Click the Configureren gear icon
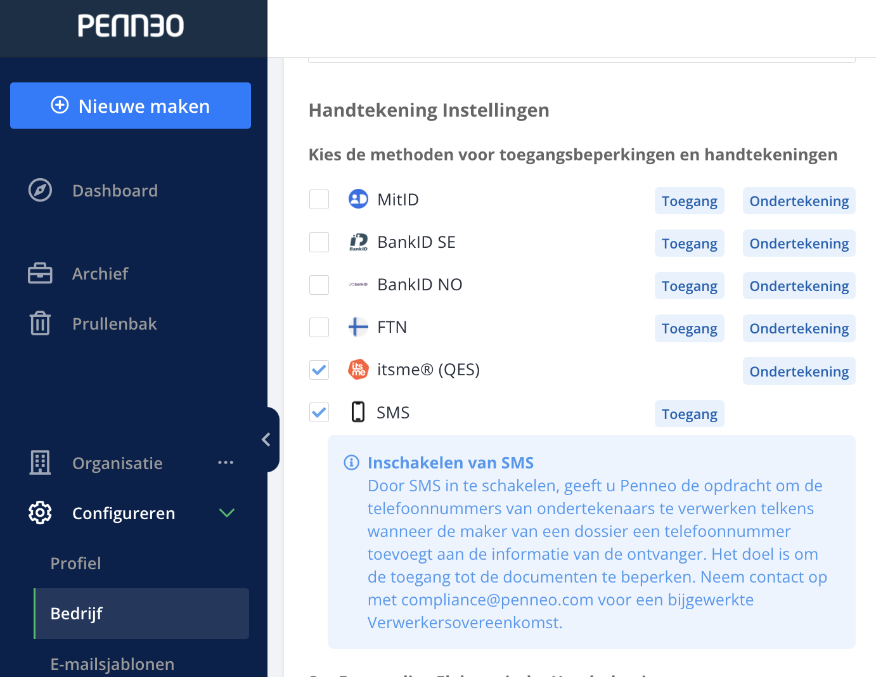The image size is (876, 677). pos(40,513)
